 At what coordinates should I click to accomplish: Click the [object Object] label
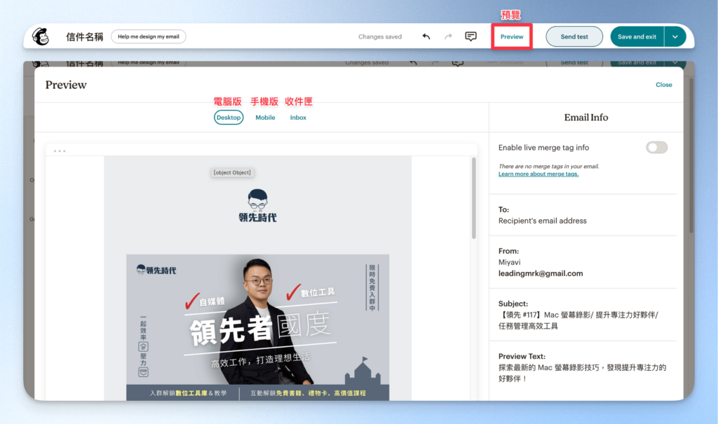232,172
